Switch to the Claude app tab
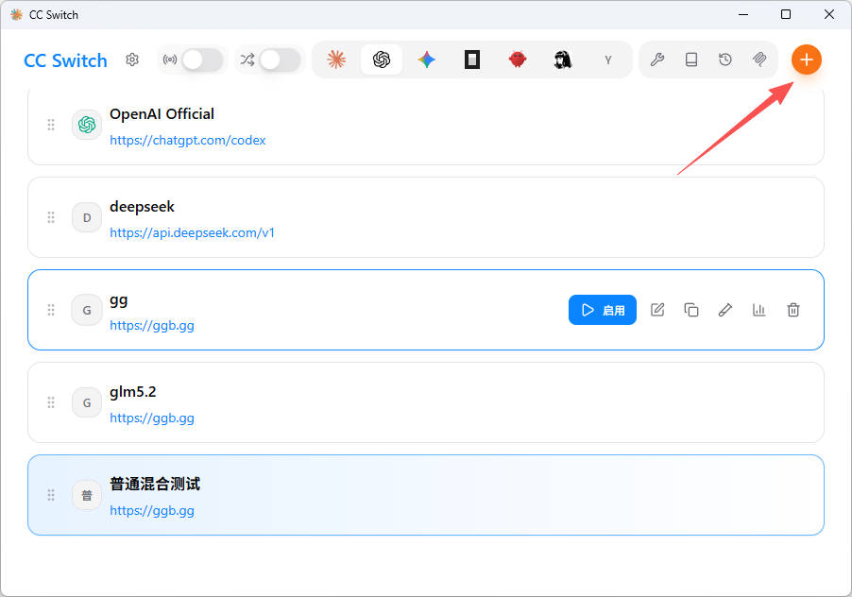 point(336,60)
